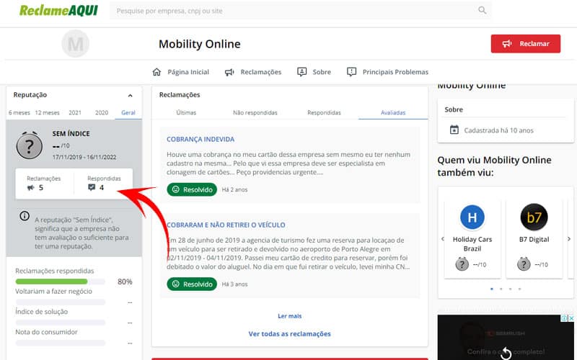Viewport: 577px width, 360px height.
Task: Switch to the Últimas complaints tab
Action: 186,113
